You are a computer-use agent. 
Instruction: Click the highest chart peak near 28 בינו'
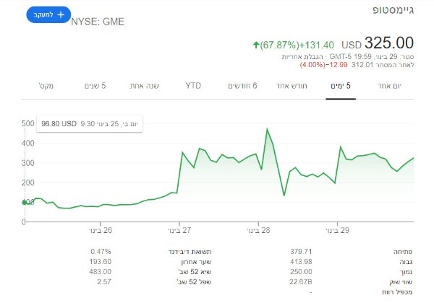[267, 129]
